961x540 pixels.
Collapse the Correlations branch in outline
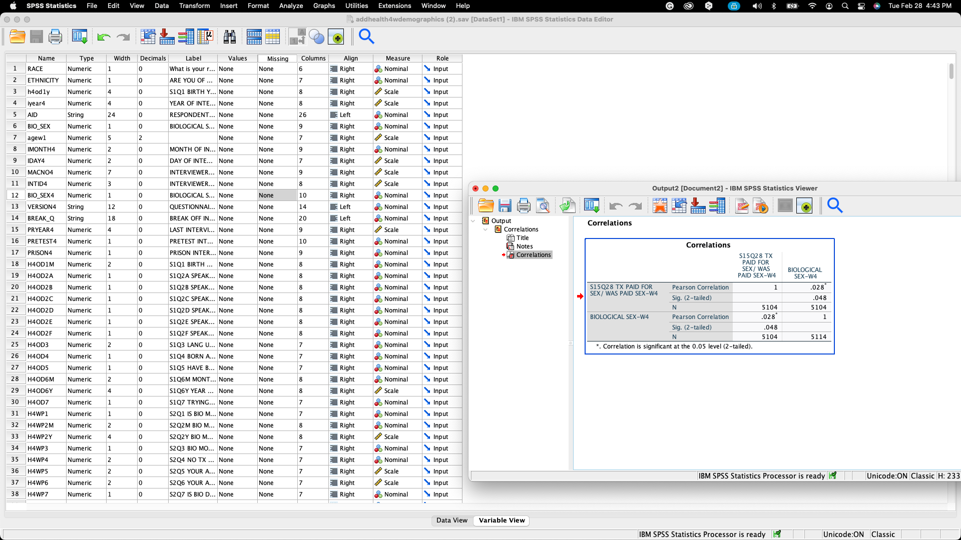pos(486,229)
